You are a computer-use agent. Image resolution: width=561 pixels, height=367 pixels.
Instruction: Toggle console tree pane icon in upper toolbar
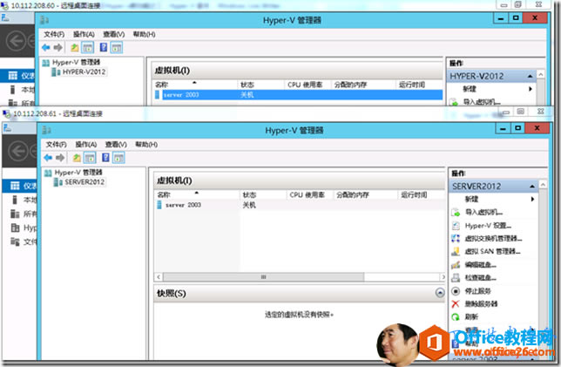click(88, 47)
